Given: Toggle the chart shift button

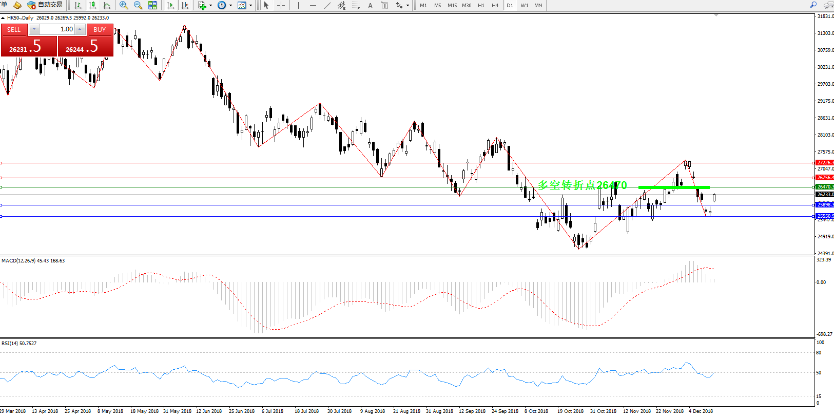Looking at the screenshot, I should (185, 5).
